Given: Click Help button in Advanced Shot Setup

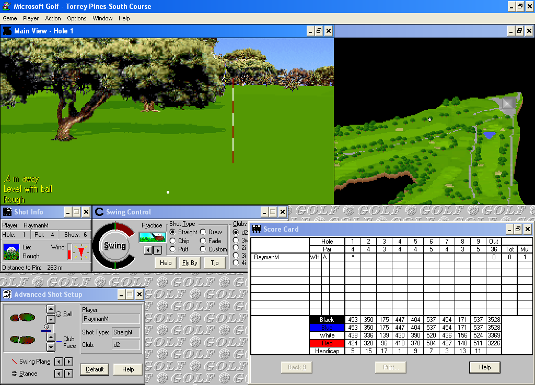Looking at the screenshot, I should tap(128, 369).
